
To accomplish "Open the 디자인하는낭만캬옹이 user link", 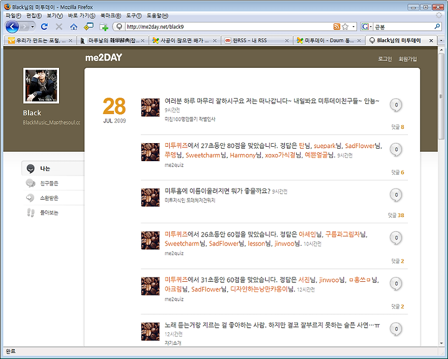I will click(259, 289).
